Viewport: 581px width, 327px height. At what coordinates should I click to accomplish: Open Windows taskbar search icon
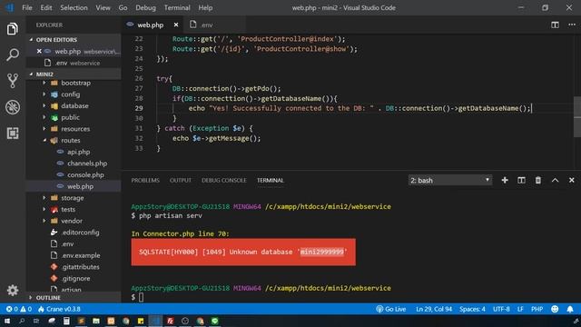[x=22, y=321]
